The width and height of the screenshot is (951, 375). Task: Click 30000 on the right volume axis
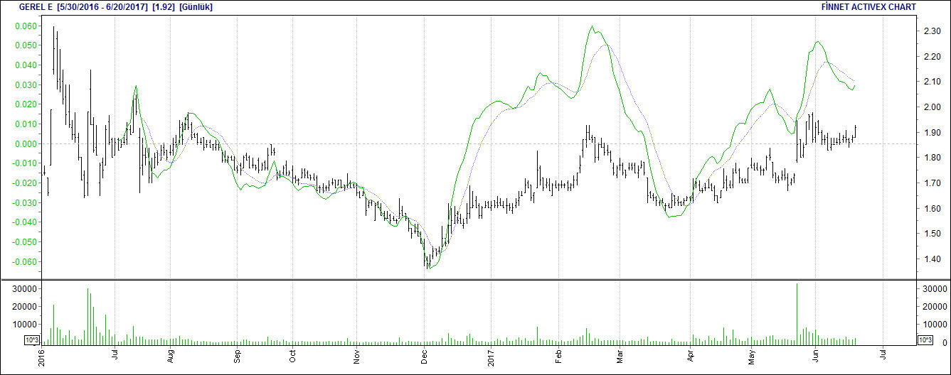tap(935, 289)
